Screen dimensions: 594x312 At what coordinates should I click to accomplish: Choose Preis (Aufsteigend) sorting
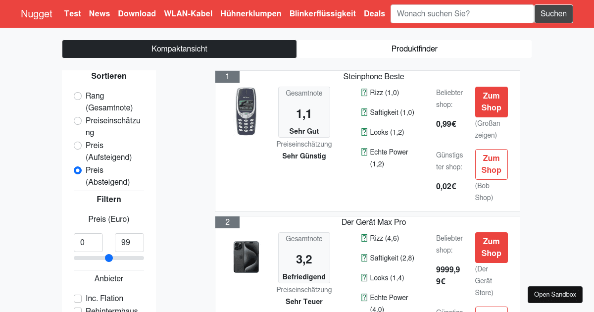coord(78,146)
